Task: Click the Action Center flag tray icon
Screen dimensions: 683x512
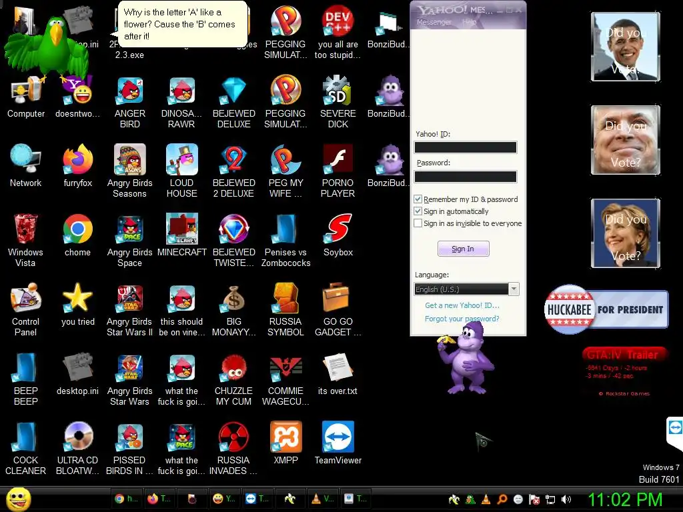Action: click(534, 499)
